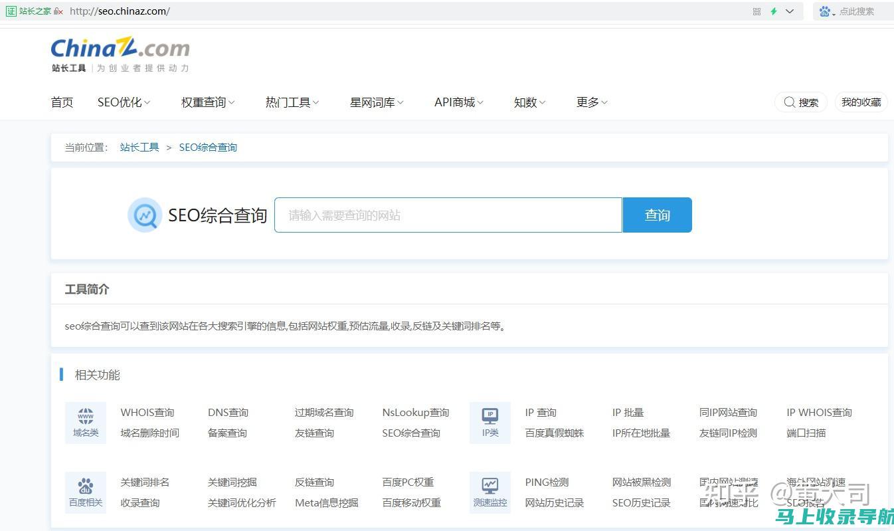Click the 点此搜索 browser search box
Viewport: 894px width, 531px height.
857,11
